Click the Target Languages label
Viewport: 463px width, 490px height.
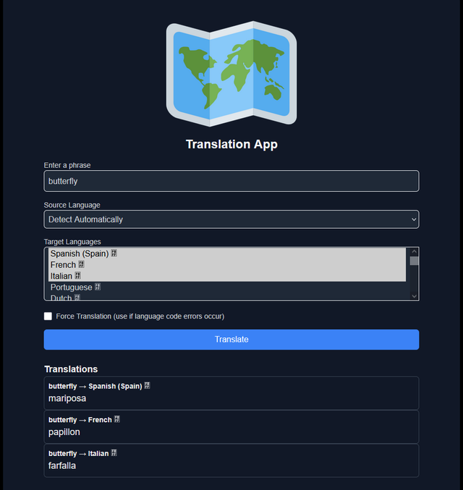pyautogui.click(x=72, y=242)
